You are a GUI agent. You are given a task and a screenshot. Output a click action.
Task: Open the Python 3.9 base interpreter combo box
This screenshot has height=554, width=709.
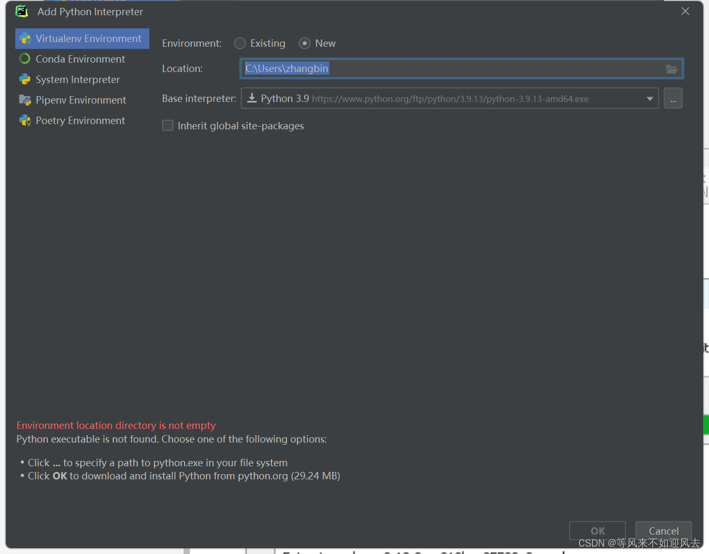tap(450, 98)
